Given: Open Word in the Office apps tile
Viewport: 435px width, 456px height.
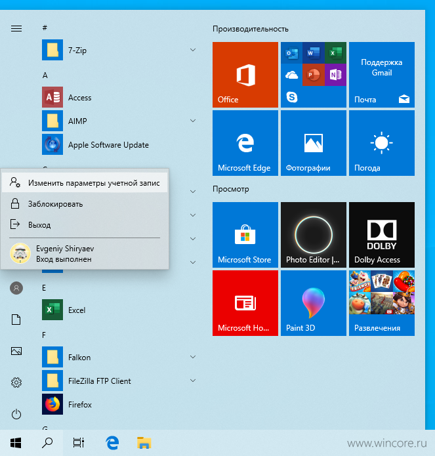Looking at the screenshot, I should tap(314, 53).
